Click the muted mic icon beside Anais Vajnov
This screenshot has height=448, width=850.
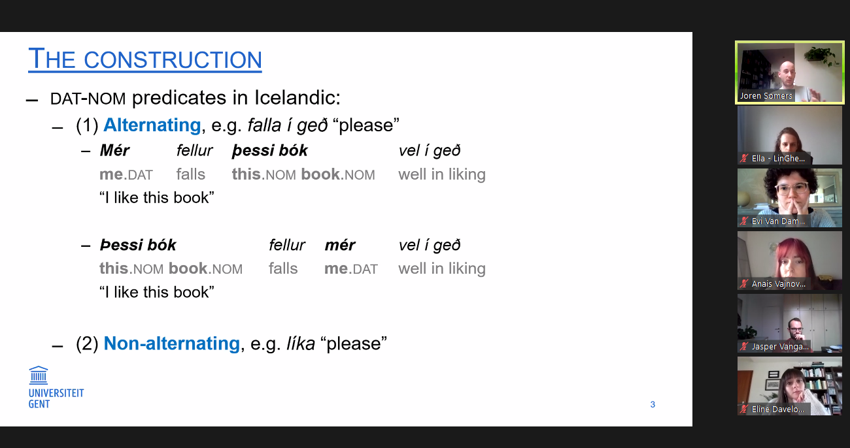click(x=744, y=284)
